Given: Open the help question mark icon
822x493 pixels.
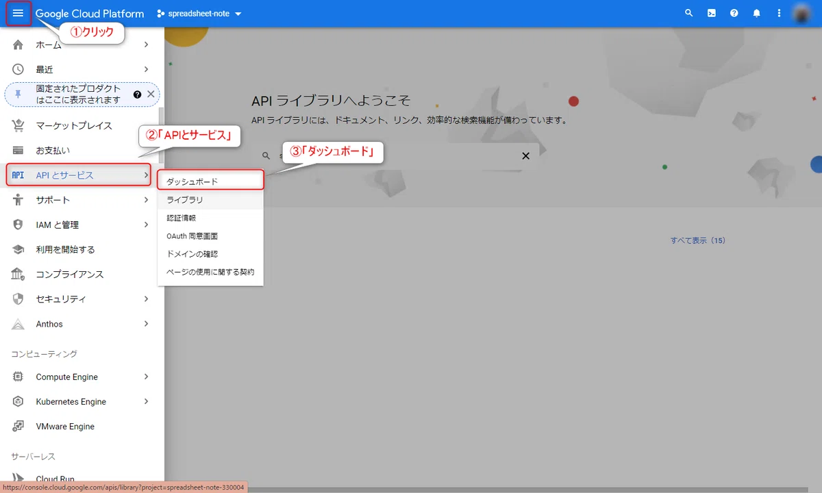Looking at the screenshot, I should [734, 13].
